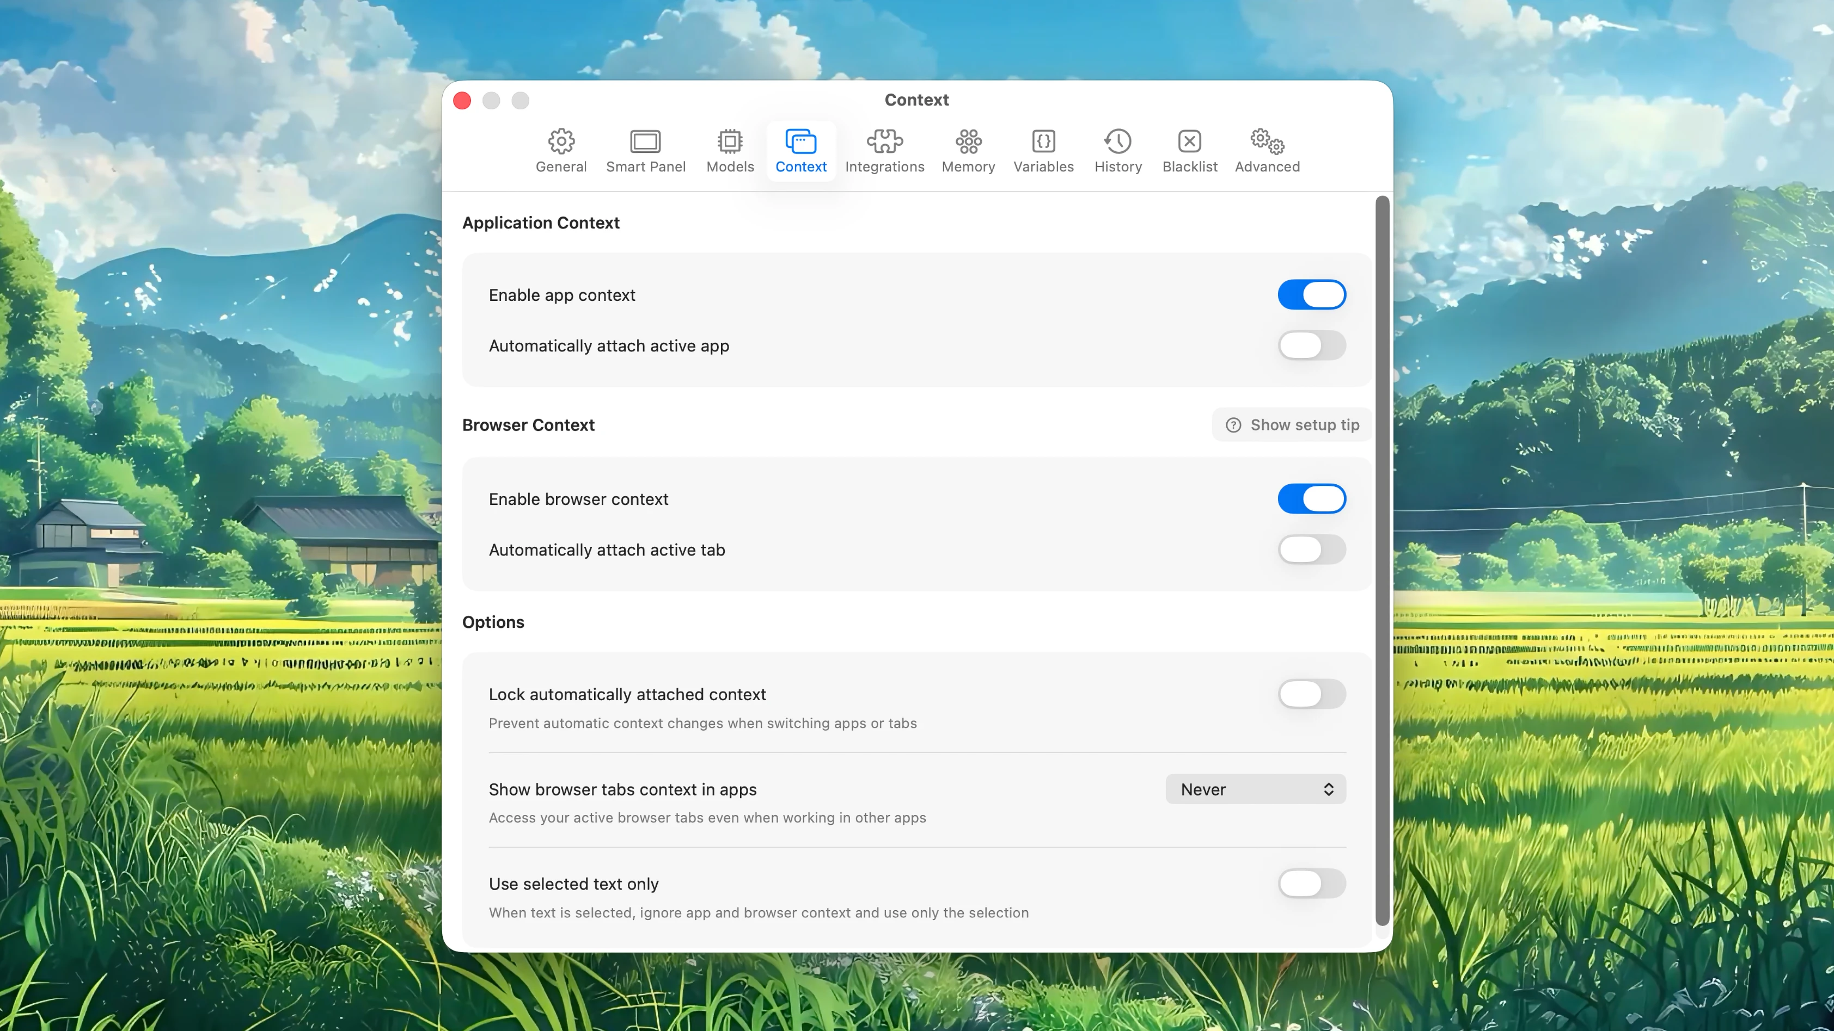Click the Integrations puzzle icon

884,150
